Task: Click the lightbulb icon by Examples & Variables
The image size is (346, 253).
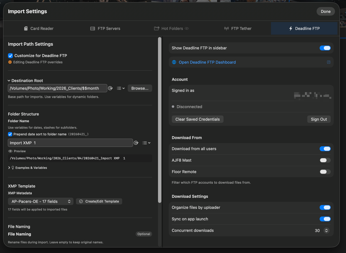Action: (13, 168)
